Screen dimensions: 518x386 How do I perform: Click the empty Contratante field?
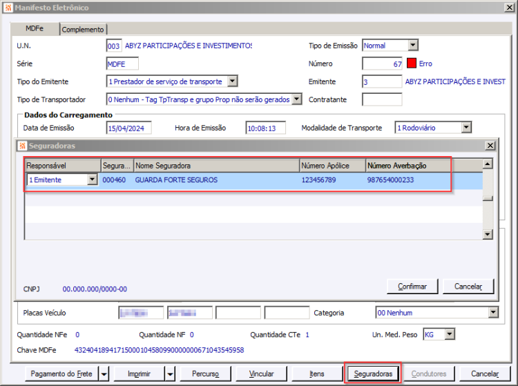(x=382, y=99)
